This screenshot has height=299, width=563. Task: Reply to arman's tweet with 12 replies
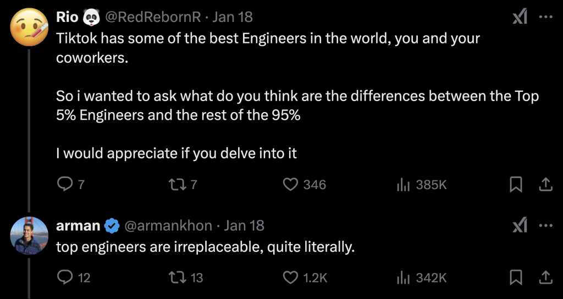pyautogui.click(x=65, y=278)
